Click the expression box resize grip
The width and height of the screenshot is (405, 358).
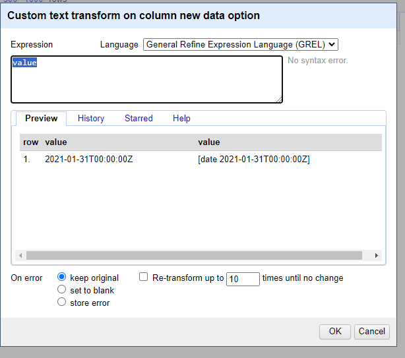[279, 100]
